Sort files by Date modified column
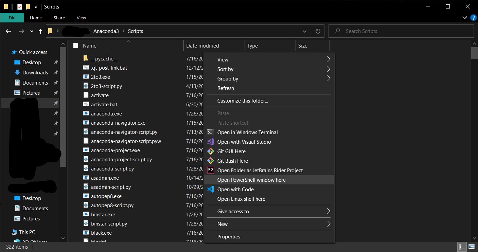Screen dimensions: 478x252 pyautogui.click(x=202, y=46)
